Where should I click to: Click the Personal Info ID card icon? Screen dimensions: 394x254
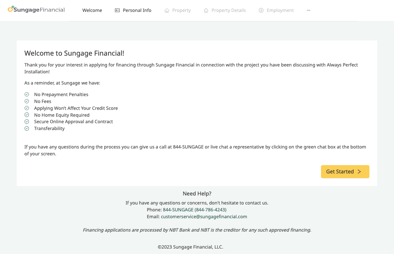point(117,10)
